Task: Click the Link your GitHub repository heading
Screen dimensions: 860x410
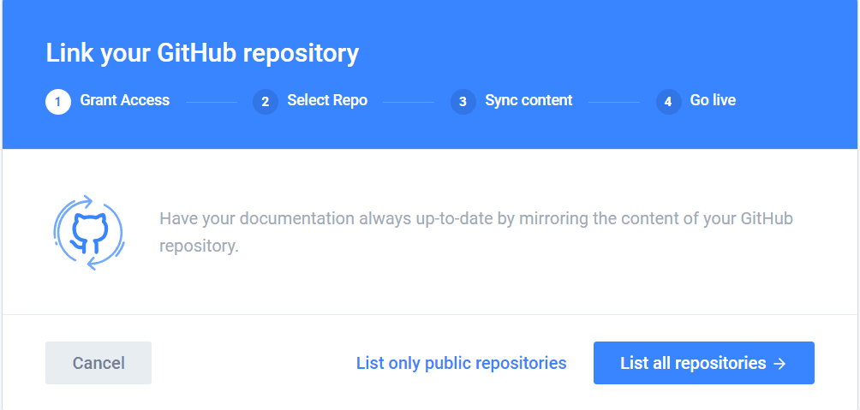Action: click(202, 53)
